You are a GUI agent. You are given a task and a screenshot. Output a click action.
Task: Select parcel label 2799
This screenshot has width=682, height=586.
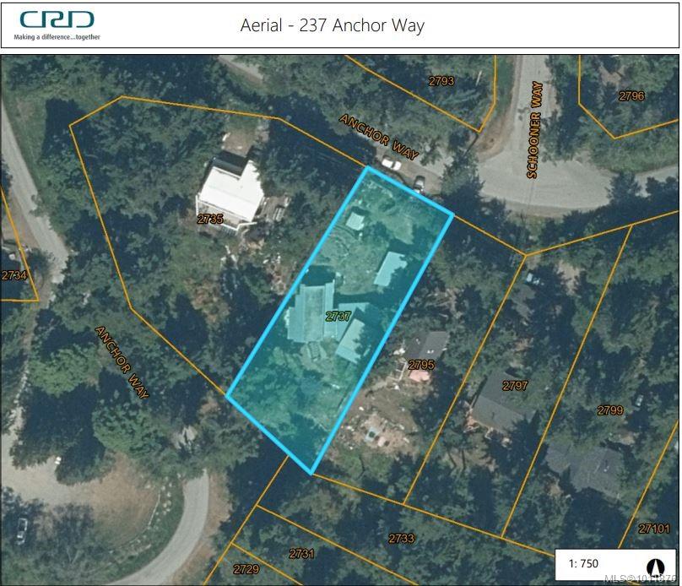point(609,410)
